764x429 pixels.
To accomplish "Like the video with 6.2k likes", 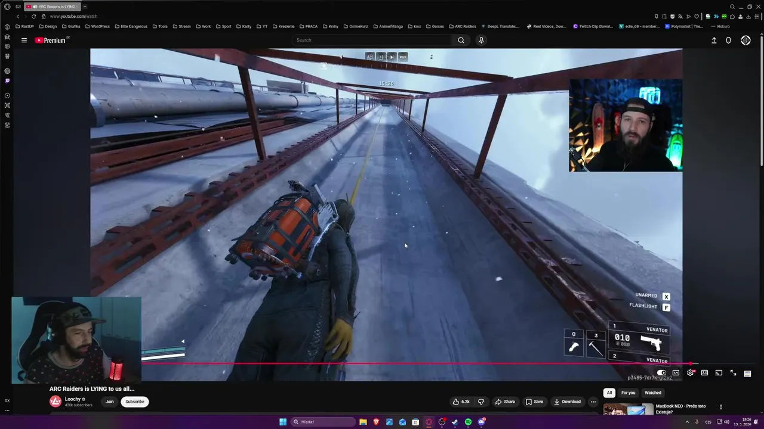I will (x=461, y=402).
